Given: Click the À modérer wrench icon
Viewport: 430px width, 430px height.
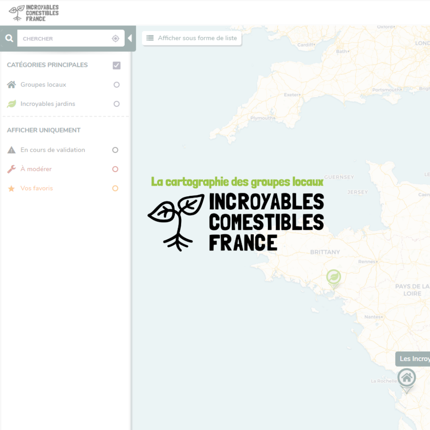Looking at the screenshot, I should click(x=12, y=169).
